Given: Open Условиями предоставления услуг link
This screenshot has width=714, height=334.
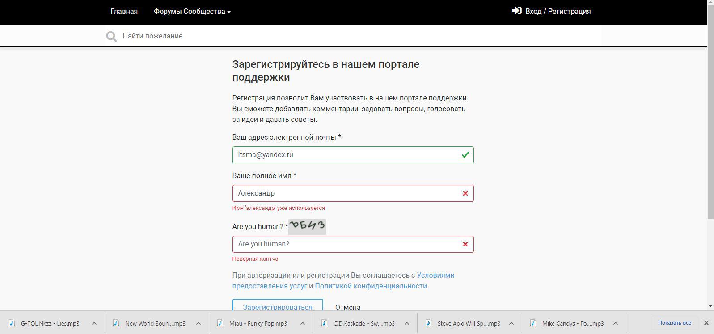Looking at the screenshot, I should (343, 280).
